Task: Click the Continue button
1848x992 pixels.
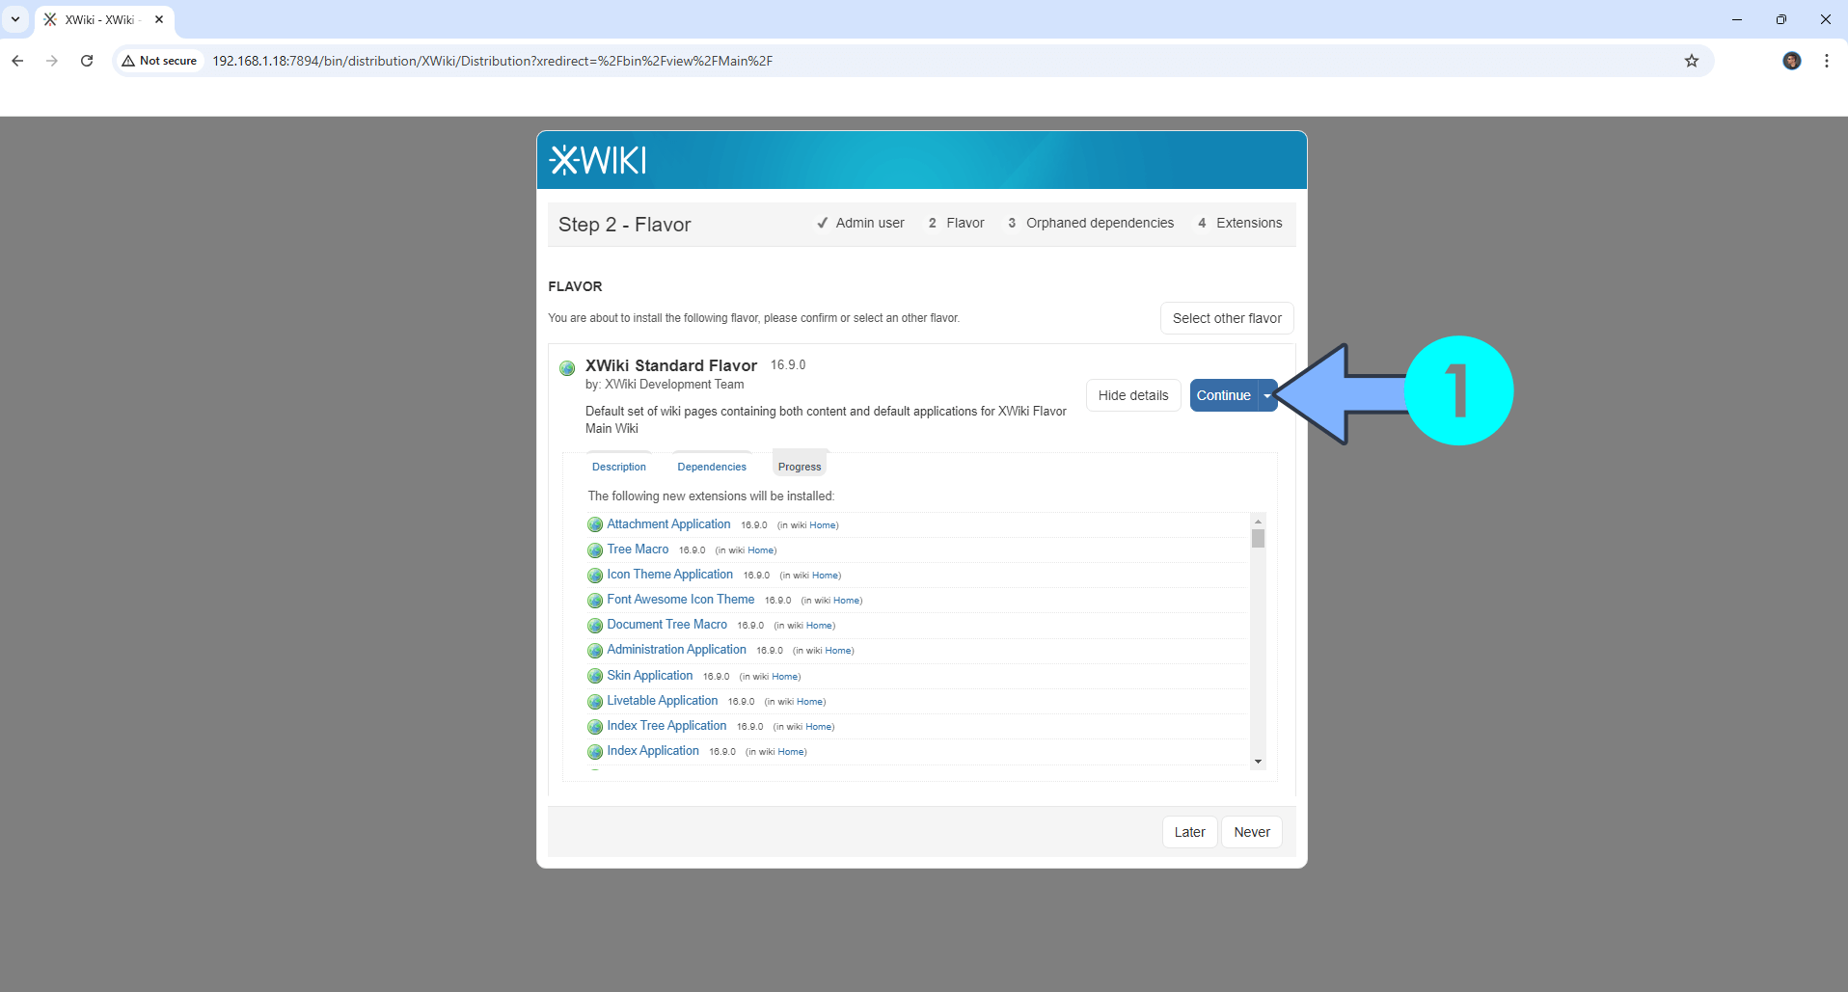Action: coord(1224,395)
